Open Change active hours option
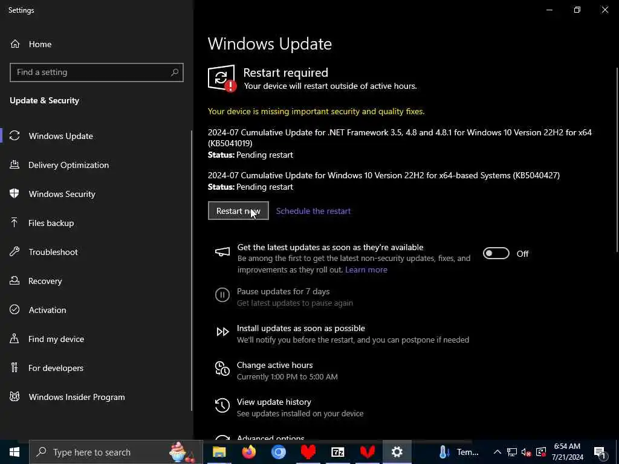This screenshot has width=619, height=464. point(287,370)
